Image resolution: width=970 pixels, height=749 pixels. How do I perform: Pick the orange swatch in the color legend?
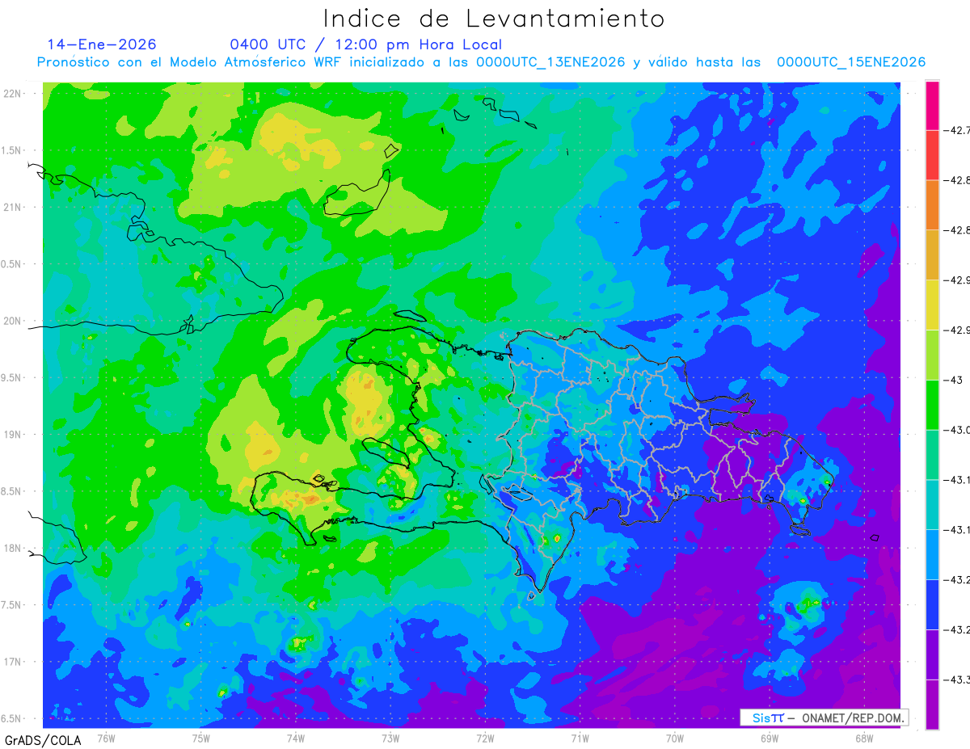point(932,204)
